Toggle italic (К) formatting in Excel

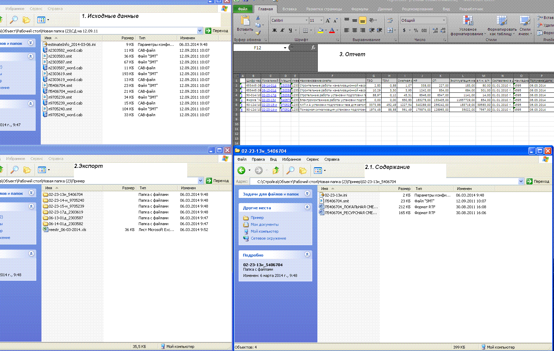pyautogui.click(x=282, y=30)
